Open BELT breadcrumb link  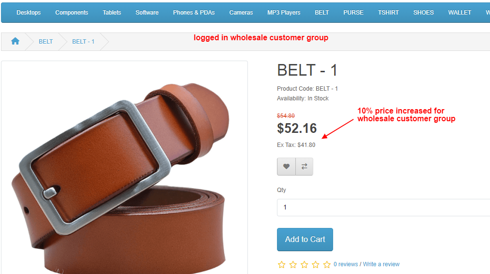(46, 42)
